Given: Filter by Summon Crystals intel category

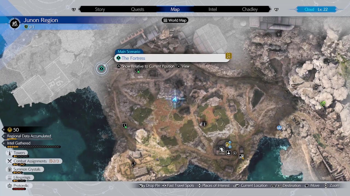Looking at the screenshot, I should 25,169.
